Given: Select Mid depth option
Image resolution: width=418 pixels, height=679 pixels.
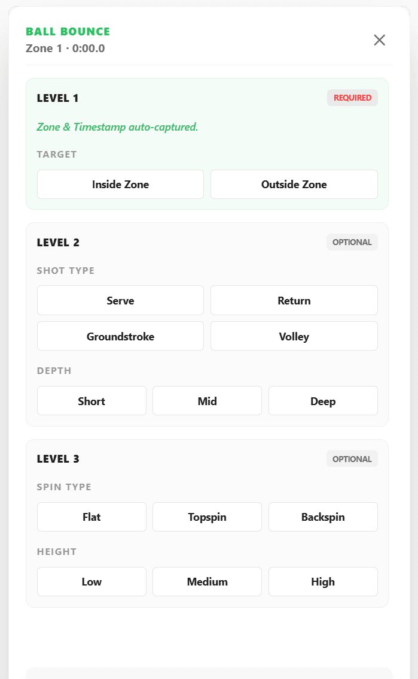Looking at the screenshot, I should 207,400.
